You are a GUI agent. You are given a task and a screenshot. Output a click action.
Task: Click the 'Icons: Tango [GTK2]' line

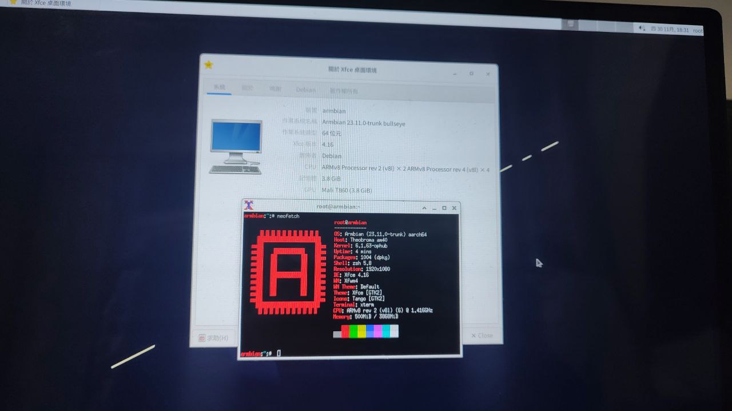point(359,299)
